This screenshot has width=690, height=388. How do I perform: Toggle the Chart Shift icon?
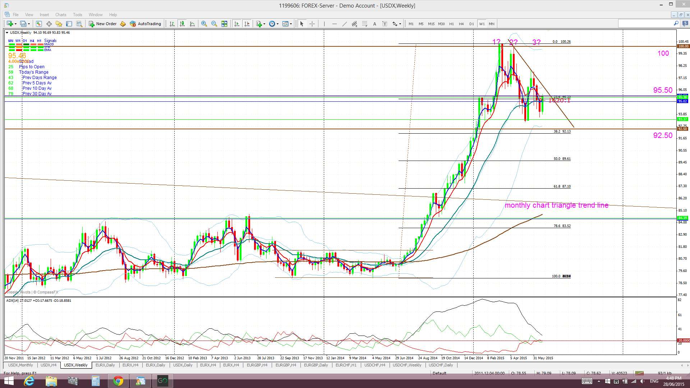247,24
